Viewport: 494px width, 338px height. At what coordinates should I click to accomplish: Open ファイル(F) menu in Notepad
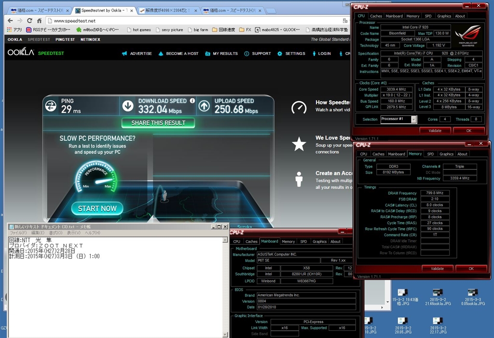coord(18,233)
